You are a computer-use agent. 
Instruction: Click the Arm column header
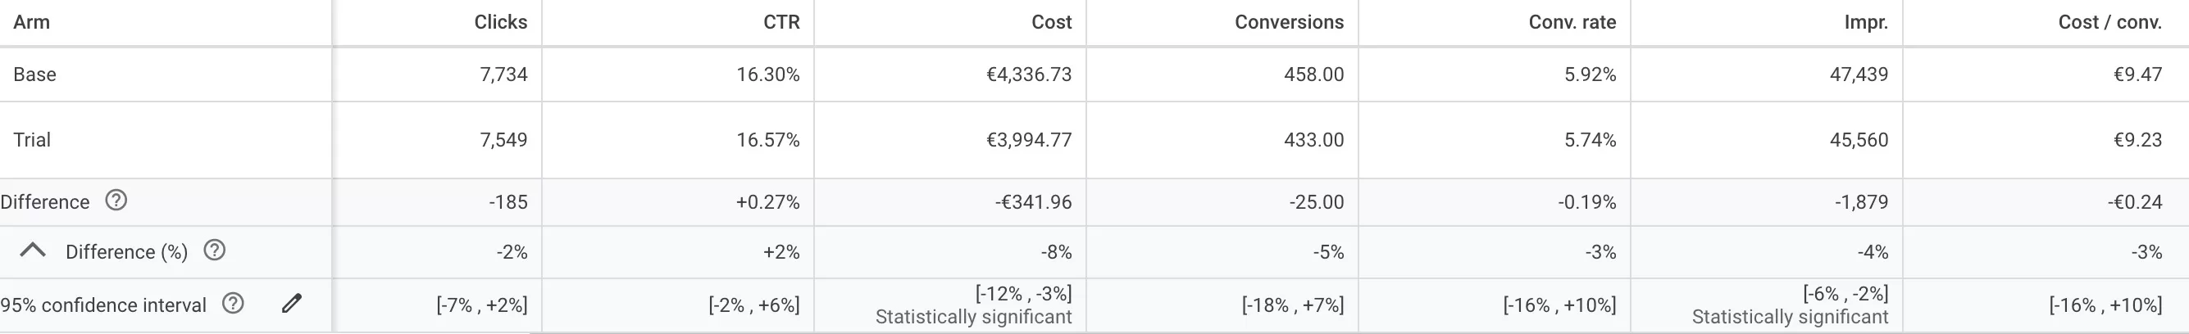pyautogui.click(x=31, y=22)
